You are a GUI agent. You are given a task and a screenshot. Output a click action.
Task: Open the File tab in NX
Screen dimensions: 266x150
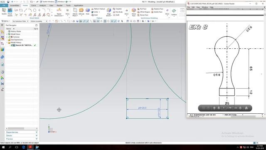pos(4,5)
